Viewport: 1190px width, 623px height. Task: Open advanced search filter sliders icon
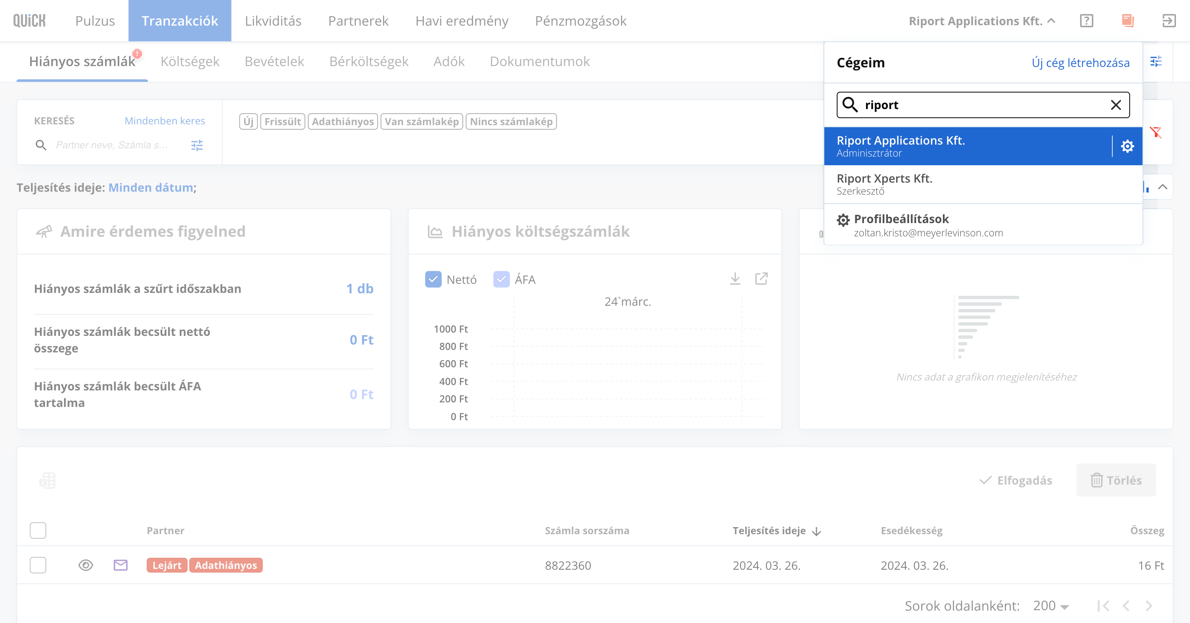coord(197,145)
